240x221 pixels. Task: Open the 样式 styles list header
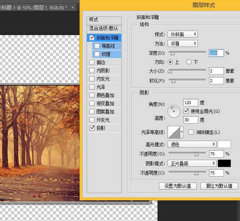104,20
